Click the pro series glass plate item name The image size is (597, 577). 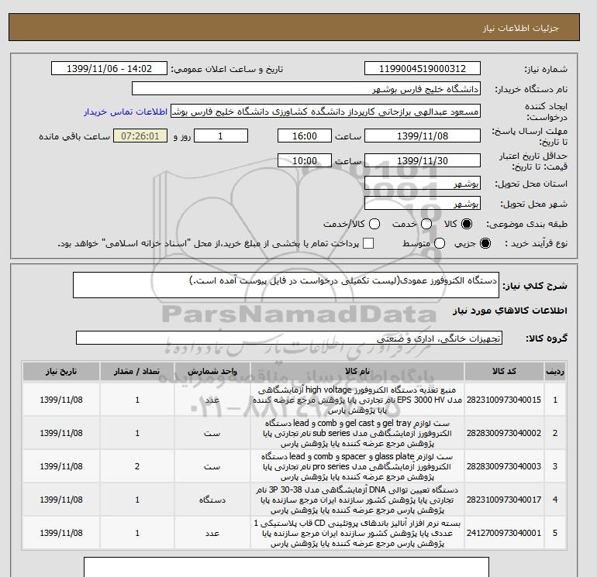pos(357,466)
